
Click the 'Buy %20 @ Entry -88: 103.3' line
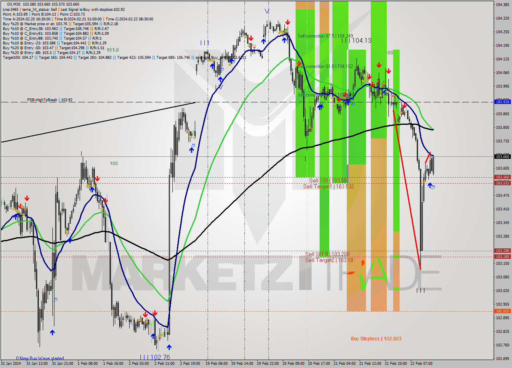coord(52,52)
